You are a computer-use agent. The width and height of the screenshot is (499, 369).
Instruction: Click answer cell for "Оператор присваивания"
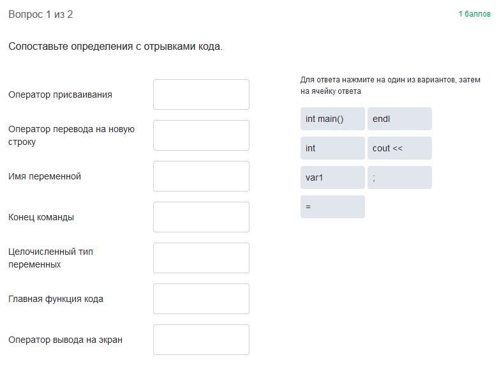click(201, 94)
